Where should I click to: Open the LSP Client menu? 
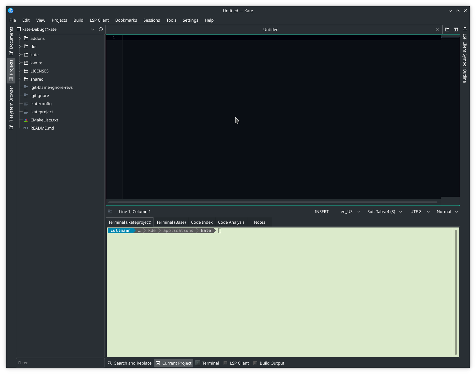[x=99, y=20]
